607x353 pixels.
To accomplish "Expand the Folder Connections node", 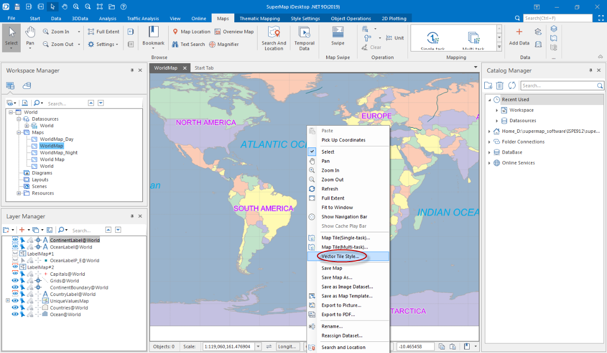I will [x=489, y=142].
